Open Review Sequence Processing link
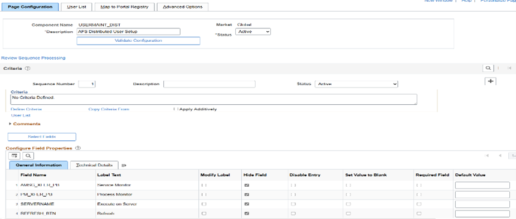Image resolution: width=516 pixels, height=219 pixels. coord(33,58)
